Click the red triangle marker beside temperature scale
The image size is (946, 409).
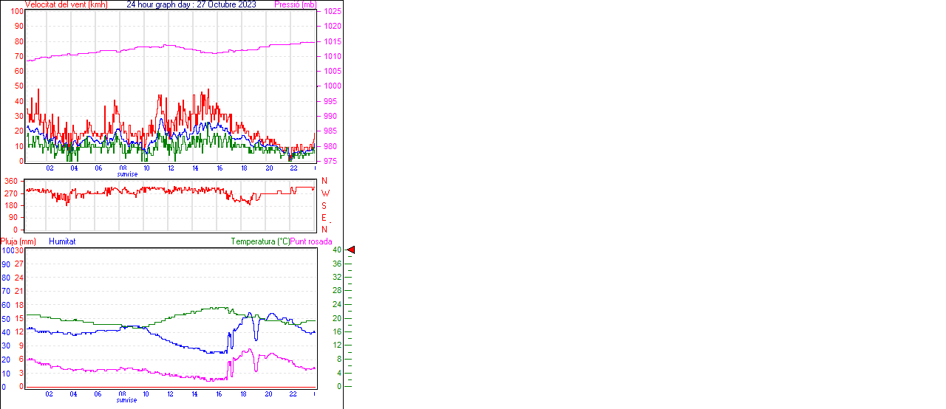coord(351,250)
